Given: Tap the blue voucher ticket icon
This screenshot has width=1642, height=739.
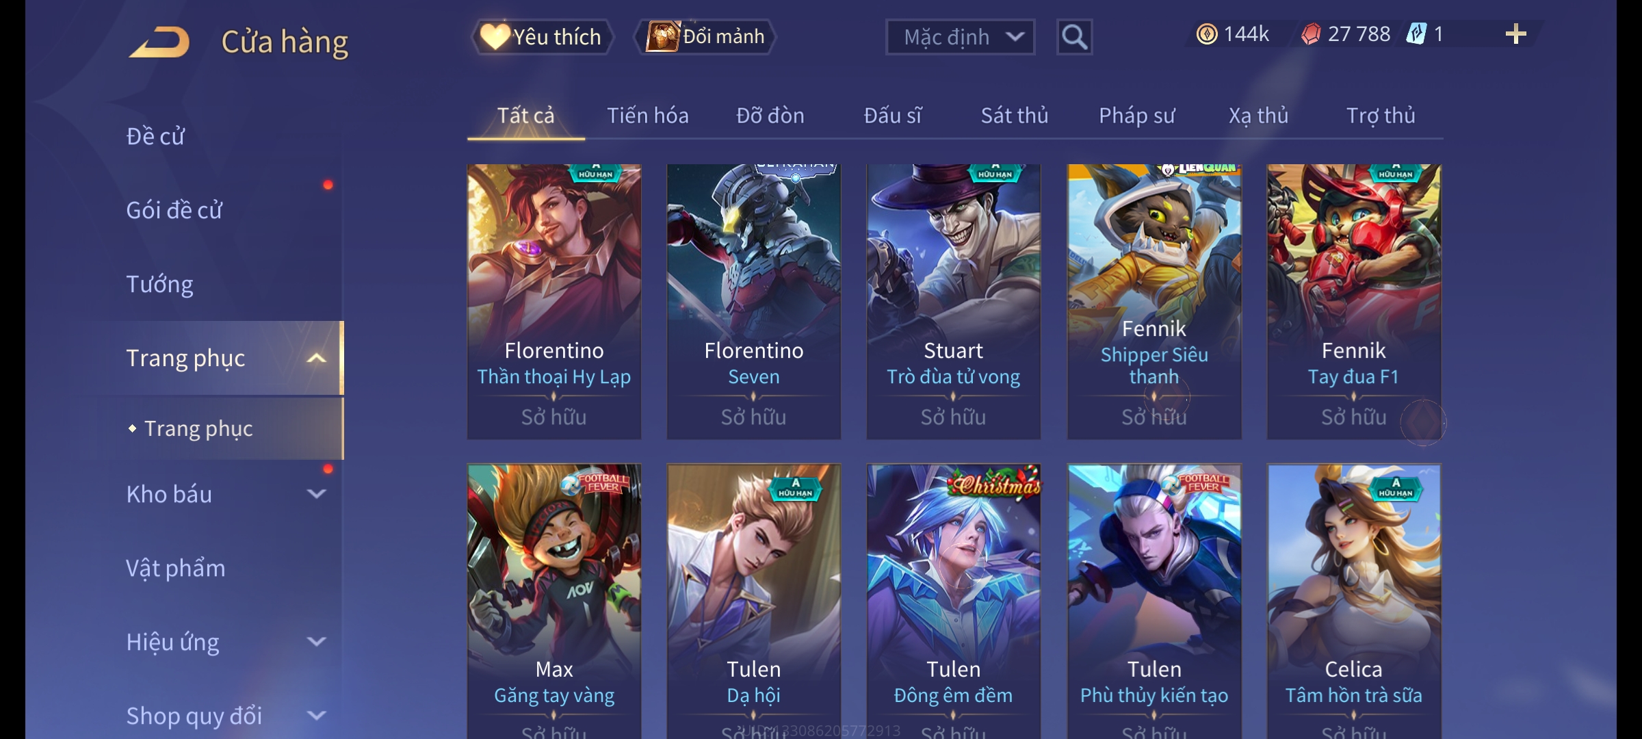Looking at the screenshot, I should click(x=1416, y=34).
